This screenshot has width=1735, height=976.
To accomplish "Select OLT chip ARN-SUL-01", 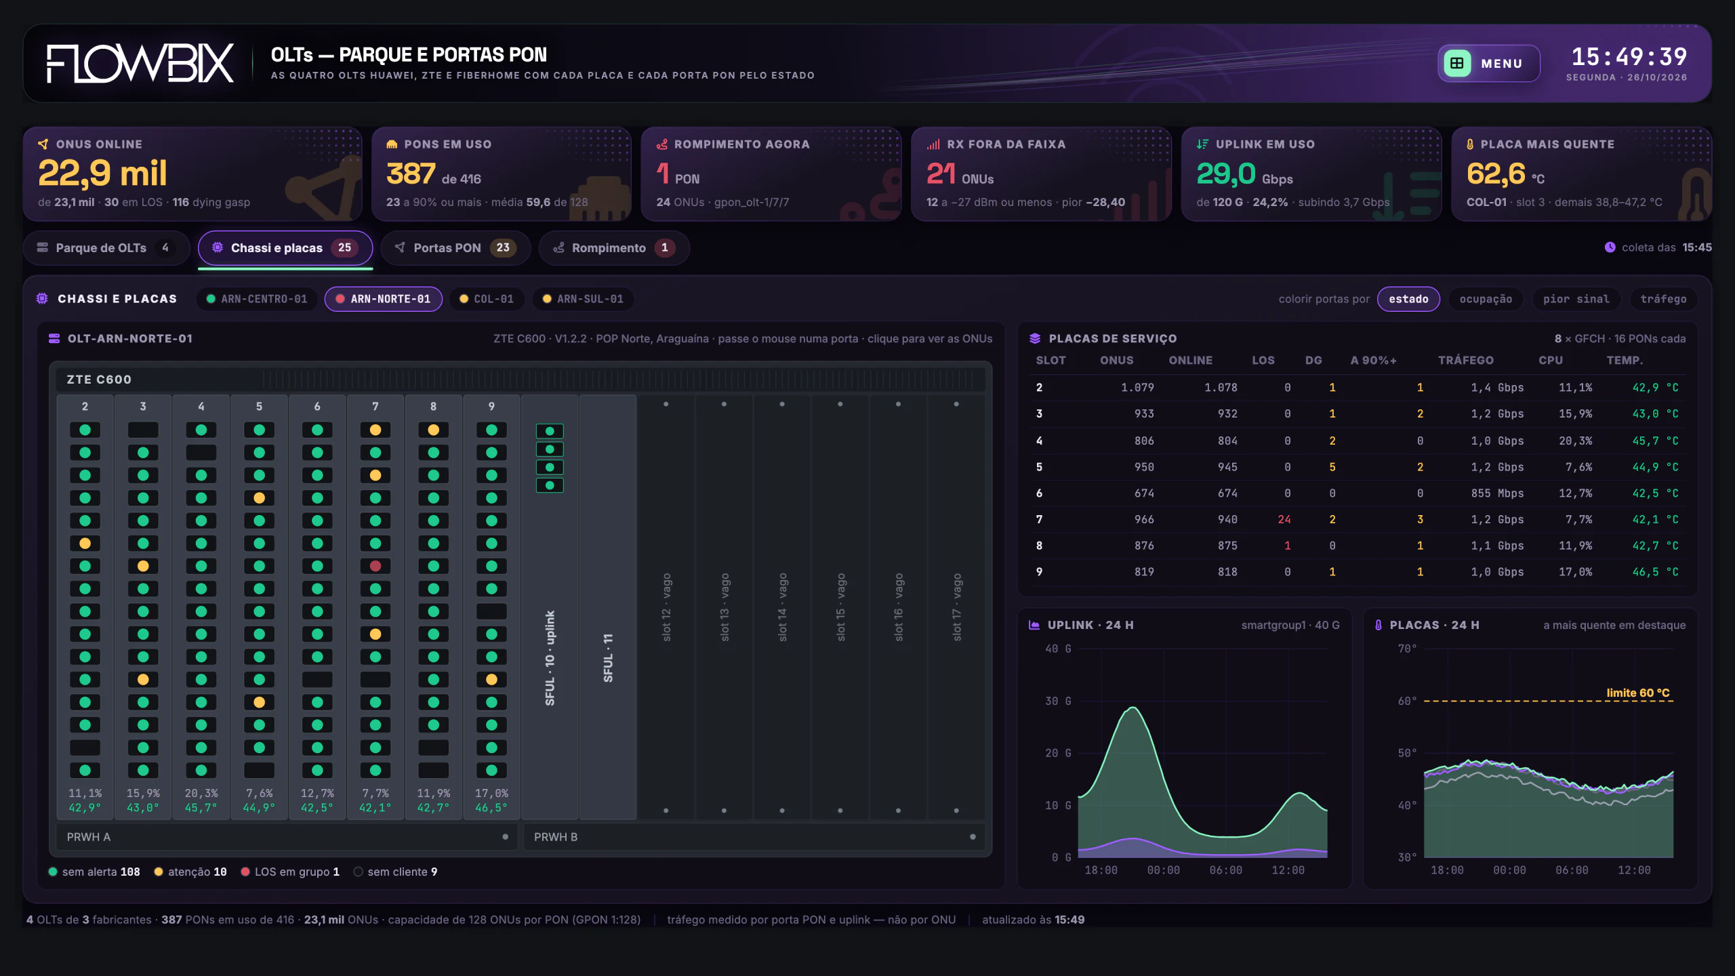I will tap(583, 299).
